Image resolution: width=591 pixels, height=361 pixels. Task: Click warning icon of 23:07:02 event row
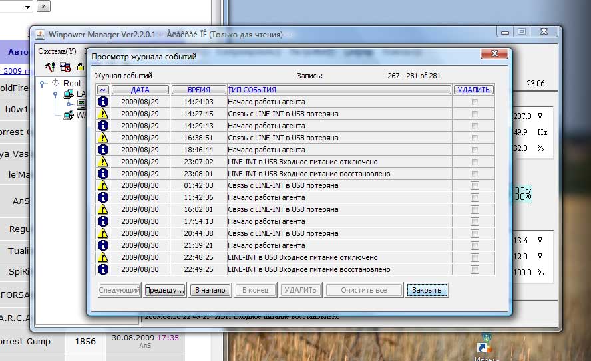pos(103,162)
